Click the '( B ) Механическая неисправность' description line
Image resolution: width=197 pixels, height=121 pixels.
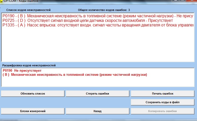click(x=75, y=75)
